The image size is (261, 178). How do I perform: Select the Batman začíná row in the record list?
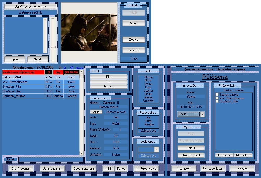click(41, 77)
